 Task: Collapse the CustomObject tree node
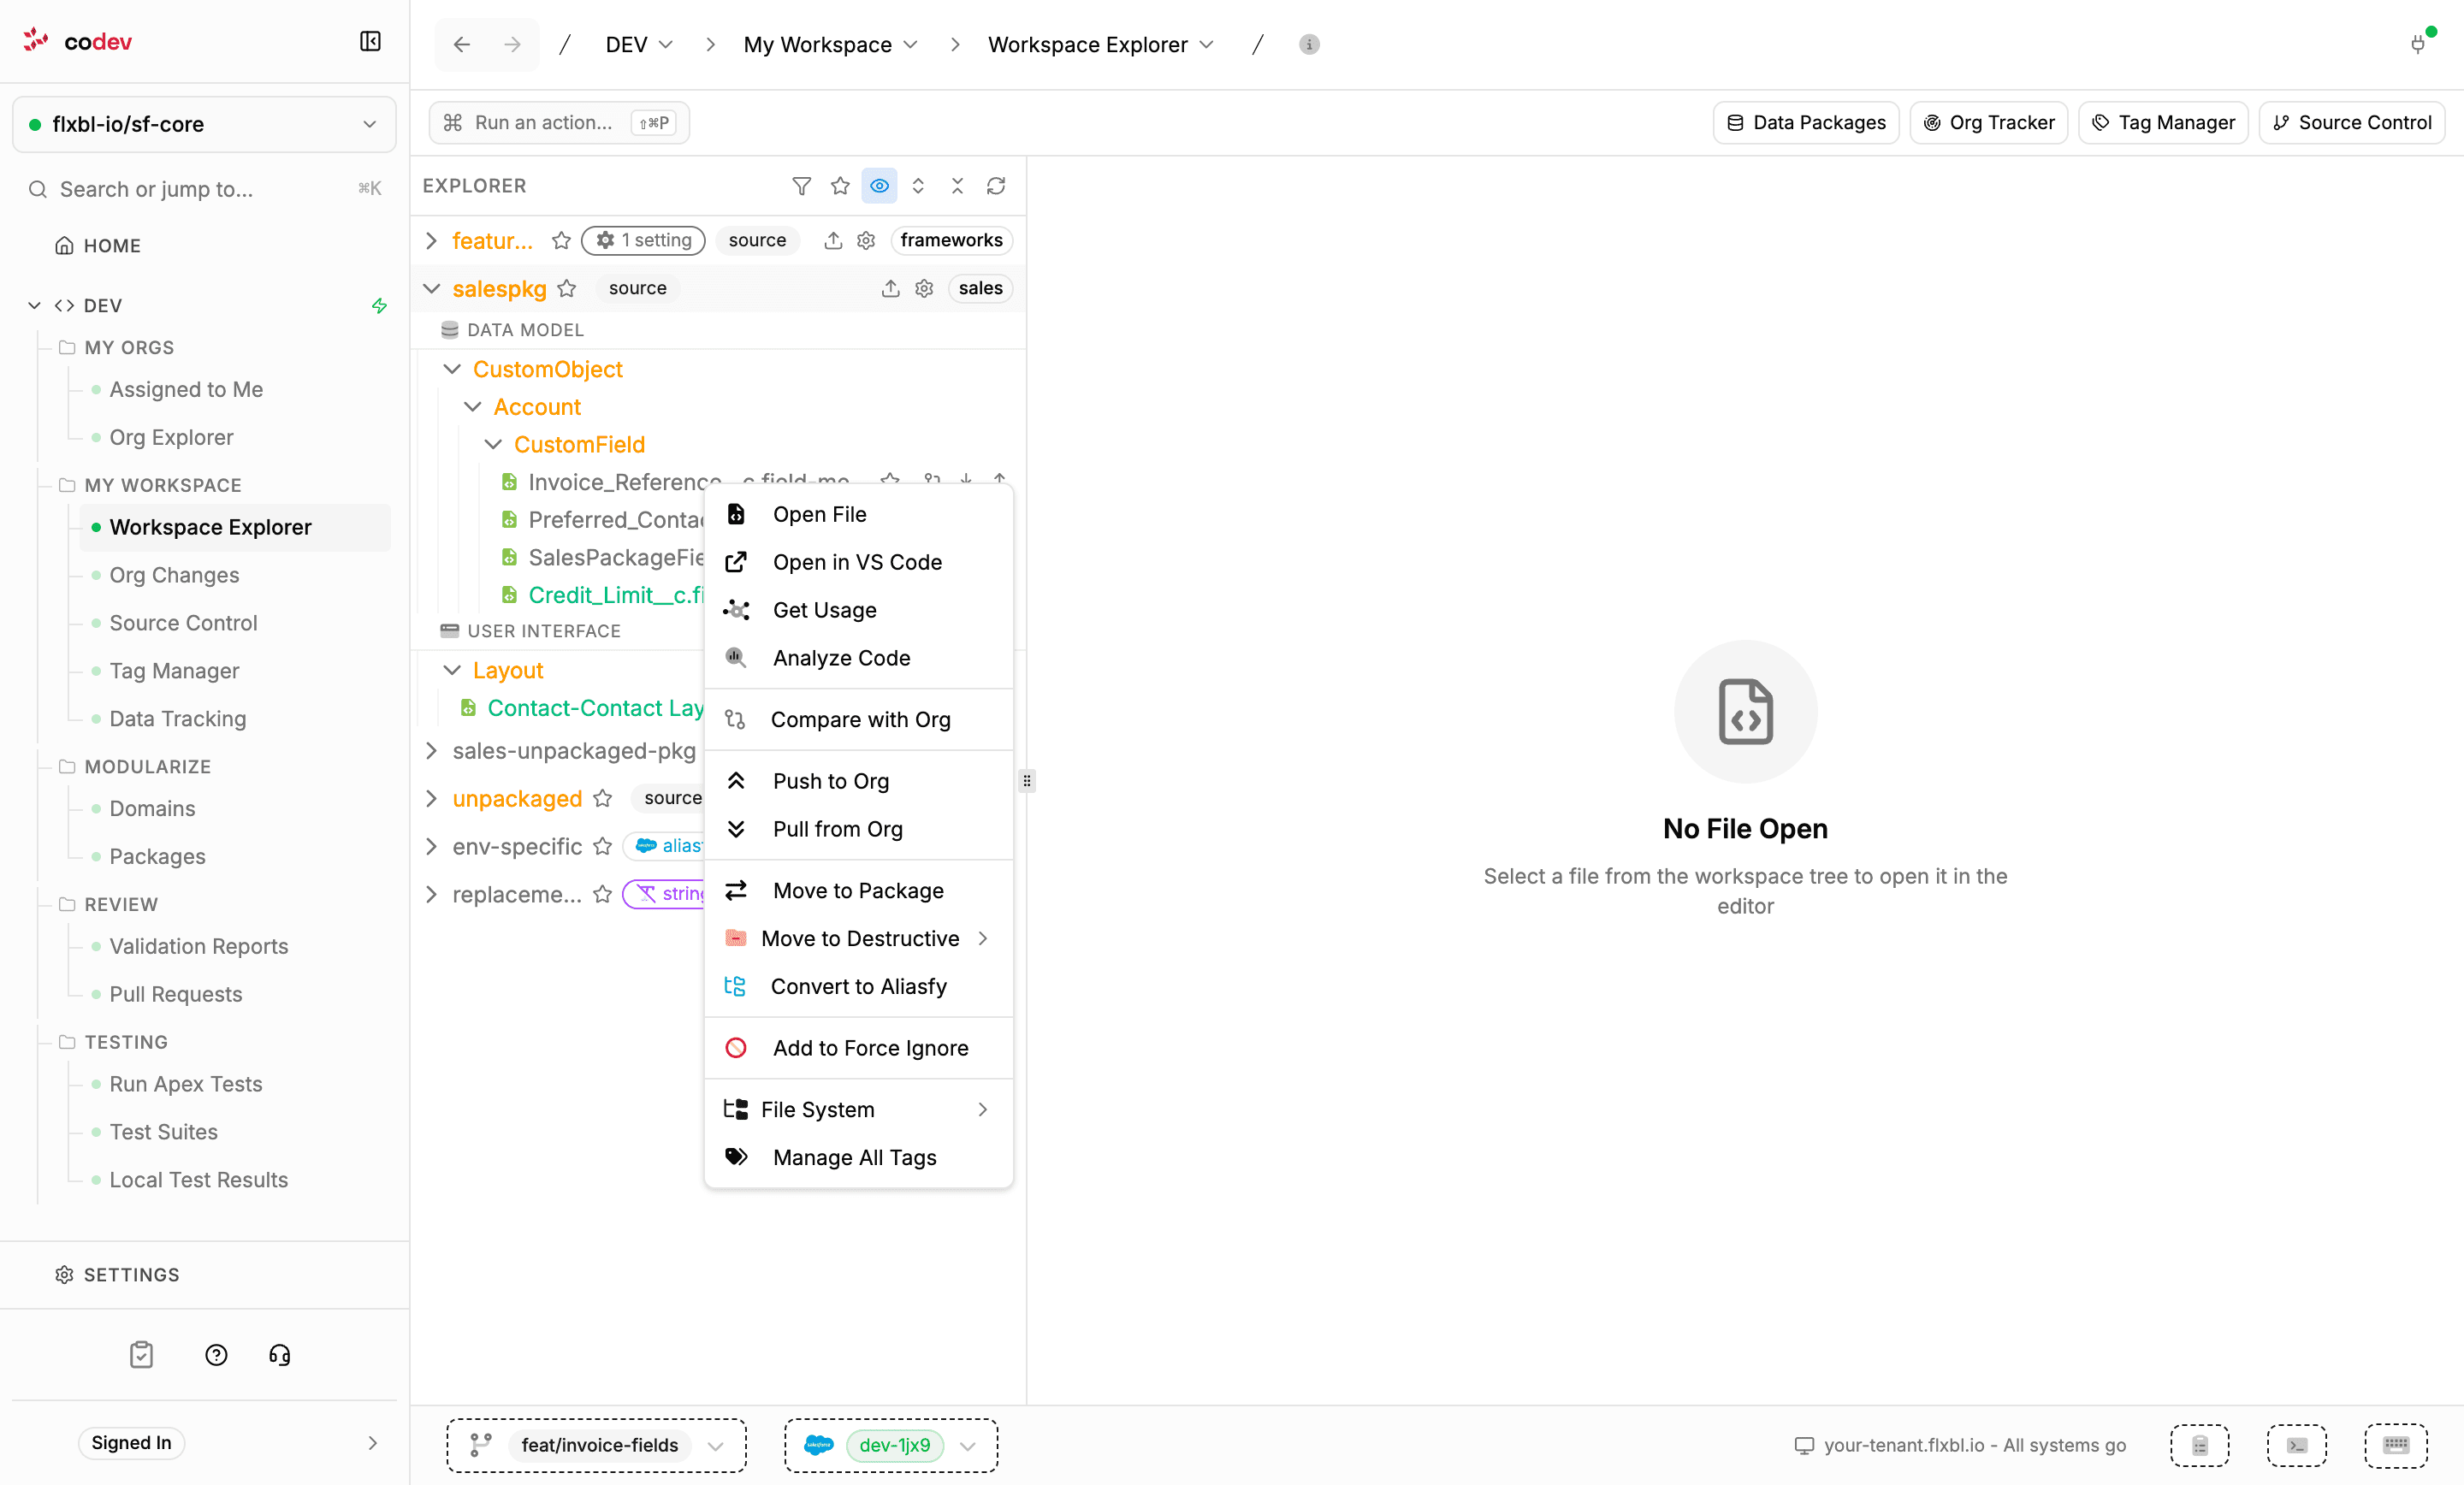[x=452, y=369]
